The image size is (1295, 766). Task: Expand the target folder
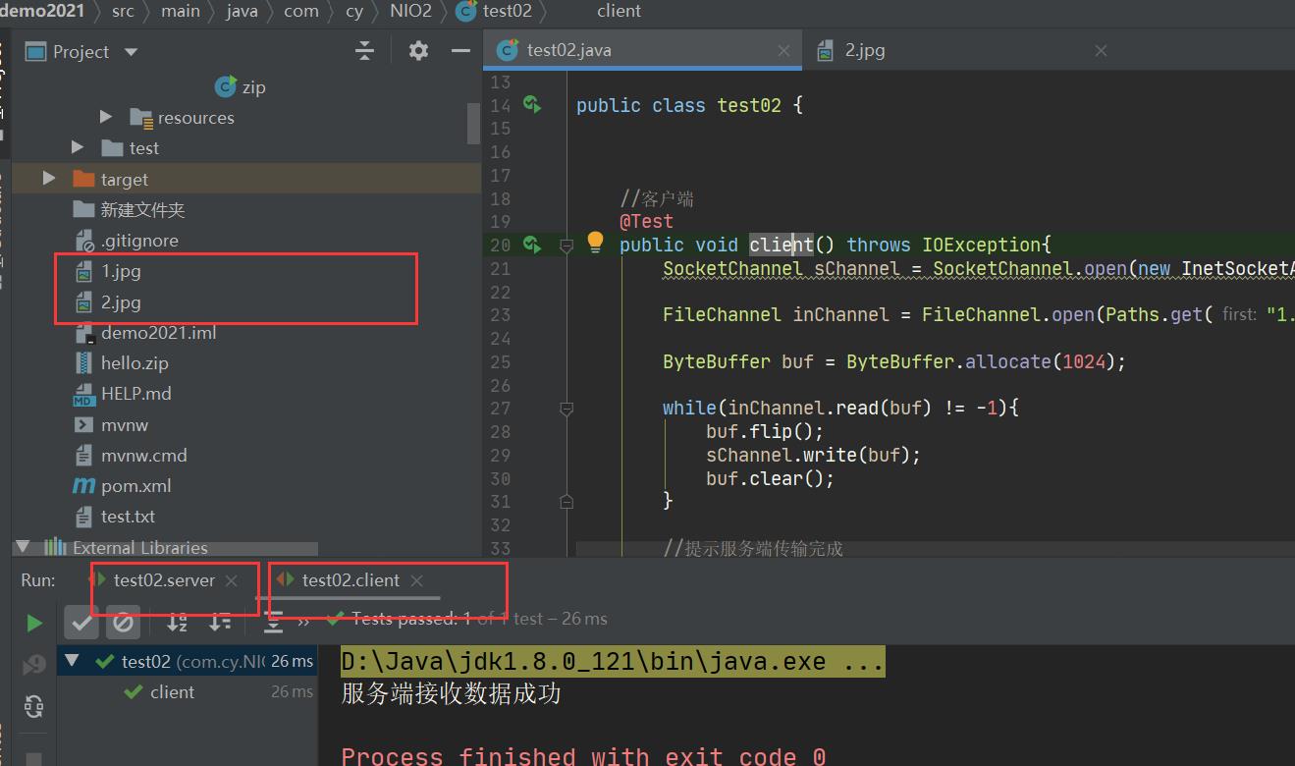click(x=49, y=179)
